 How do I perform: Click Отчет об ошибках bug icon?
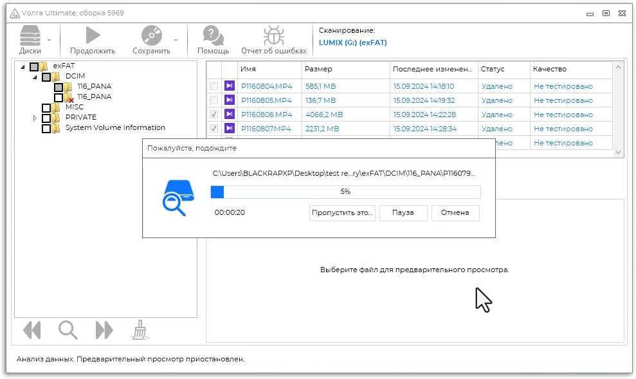pos(274,35)
